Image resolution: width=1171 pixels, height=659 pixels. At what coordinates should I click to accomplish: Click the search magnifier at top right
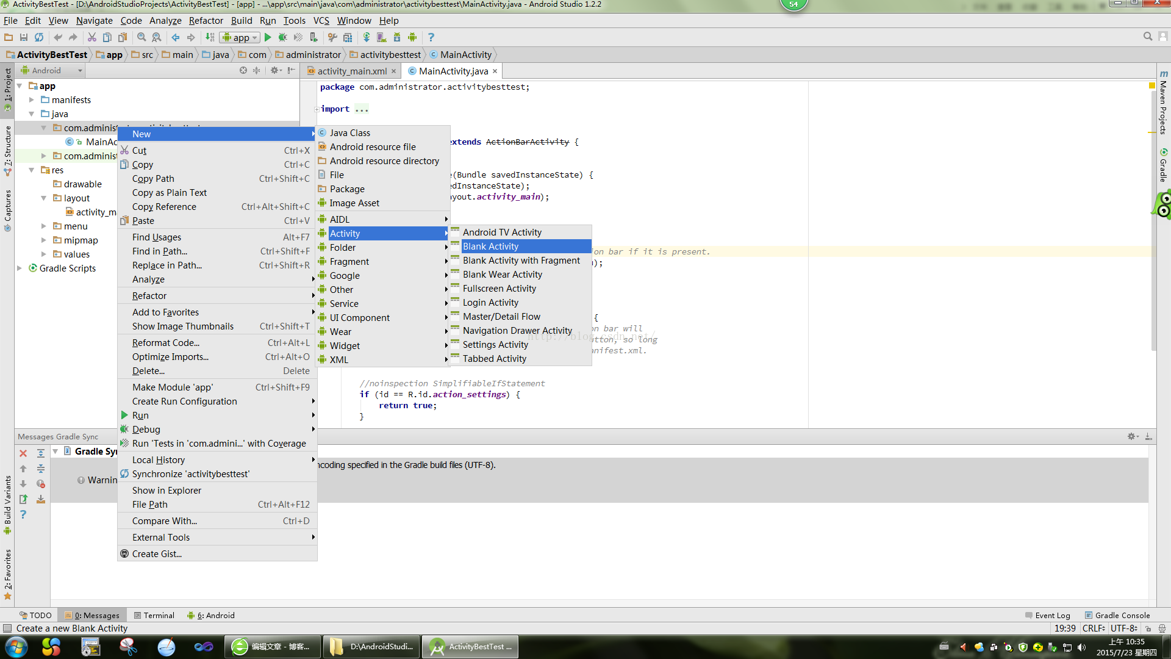tap(1148, 37)
